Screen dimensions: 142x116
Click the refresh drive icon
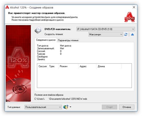(x=126, y=34)
